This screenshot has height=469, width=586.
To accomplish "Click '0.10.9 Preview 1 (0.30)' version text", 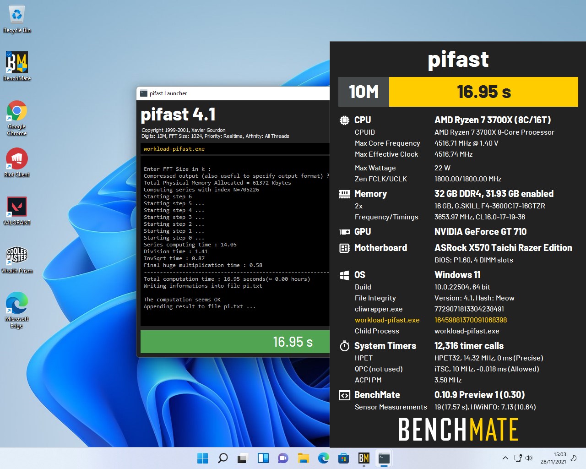I will point(479,395).
